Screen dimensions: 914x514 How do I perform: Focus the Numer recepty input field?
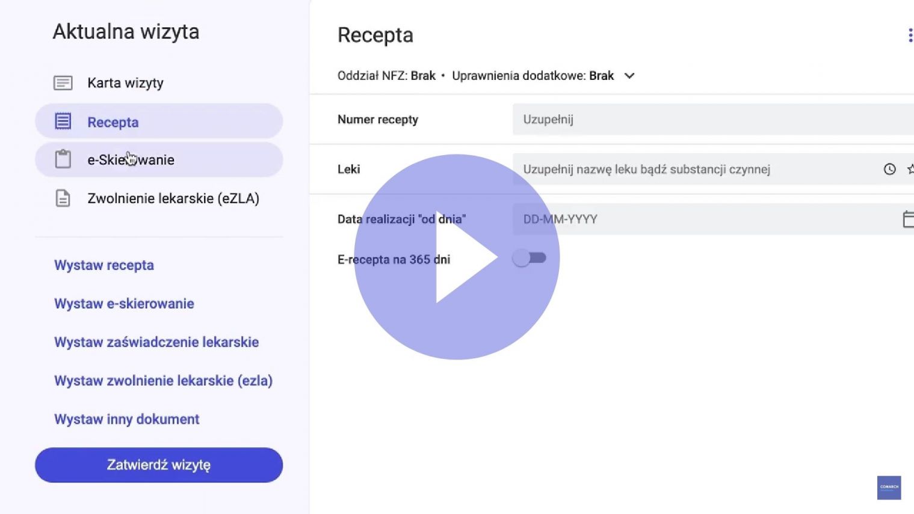tap(713, 119)
